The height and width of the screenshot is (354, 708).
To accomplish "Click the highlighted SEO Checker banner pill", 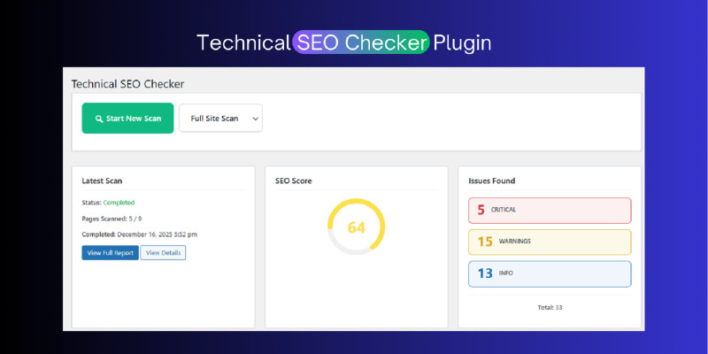I will coord(362,42).
